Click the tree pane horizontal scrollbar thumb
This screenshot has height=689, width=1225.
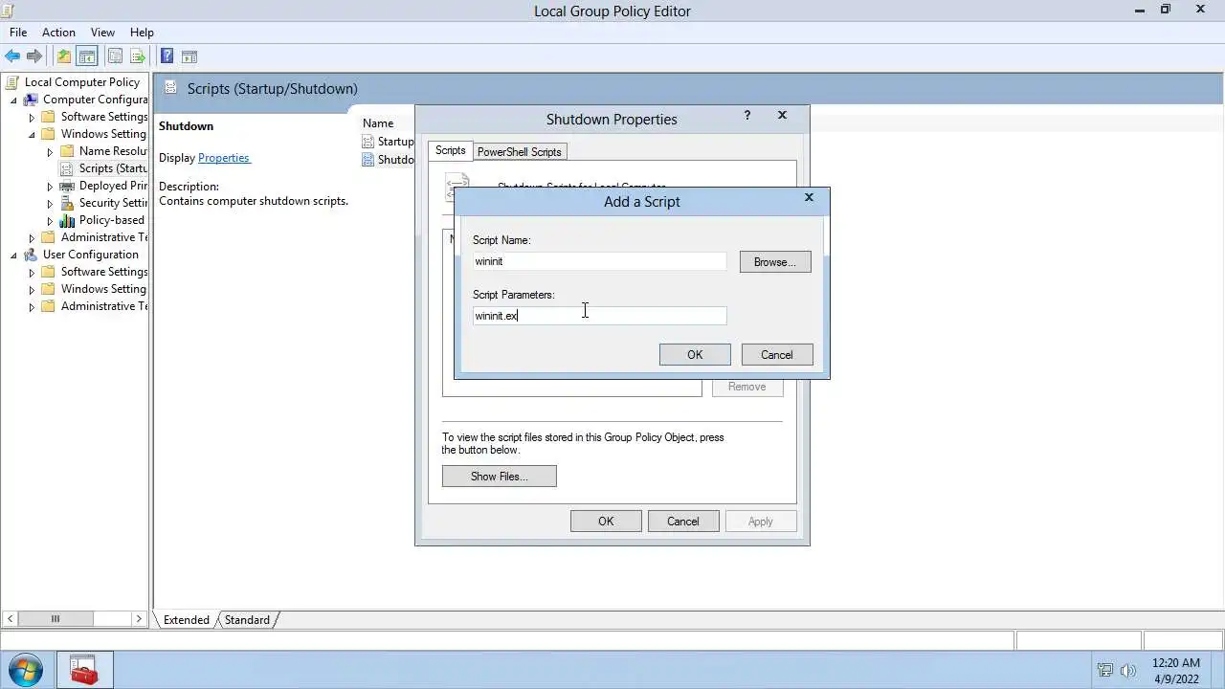(x=56, y=619)
